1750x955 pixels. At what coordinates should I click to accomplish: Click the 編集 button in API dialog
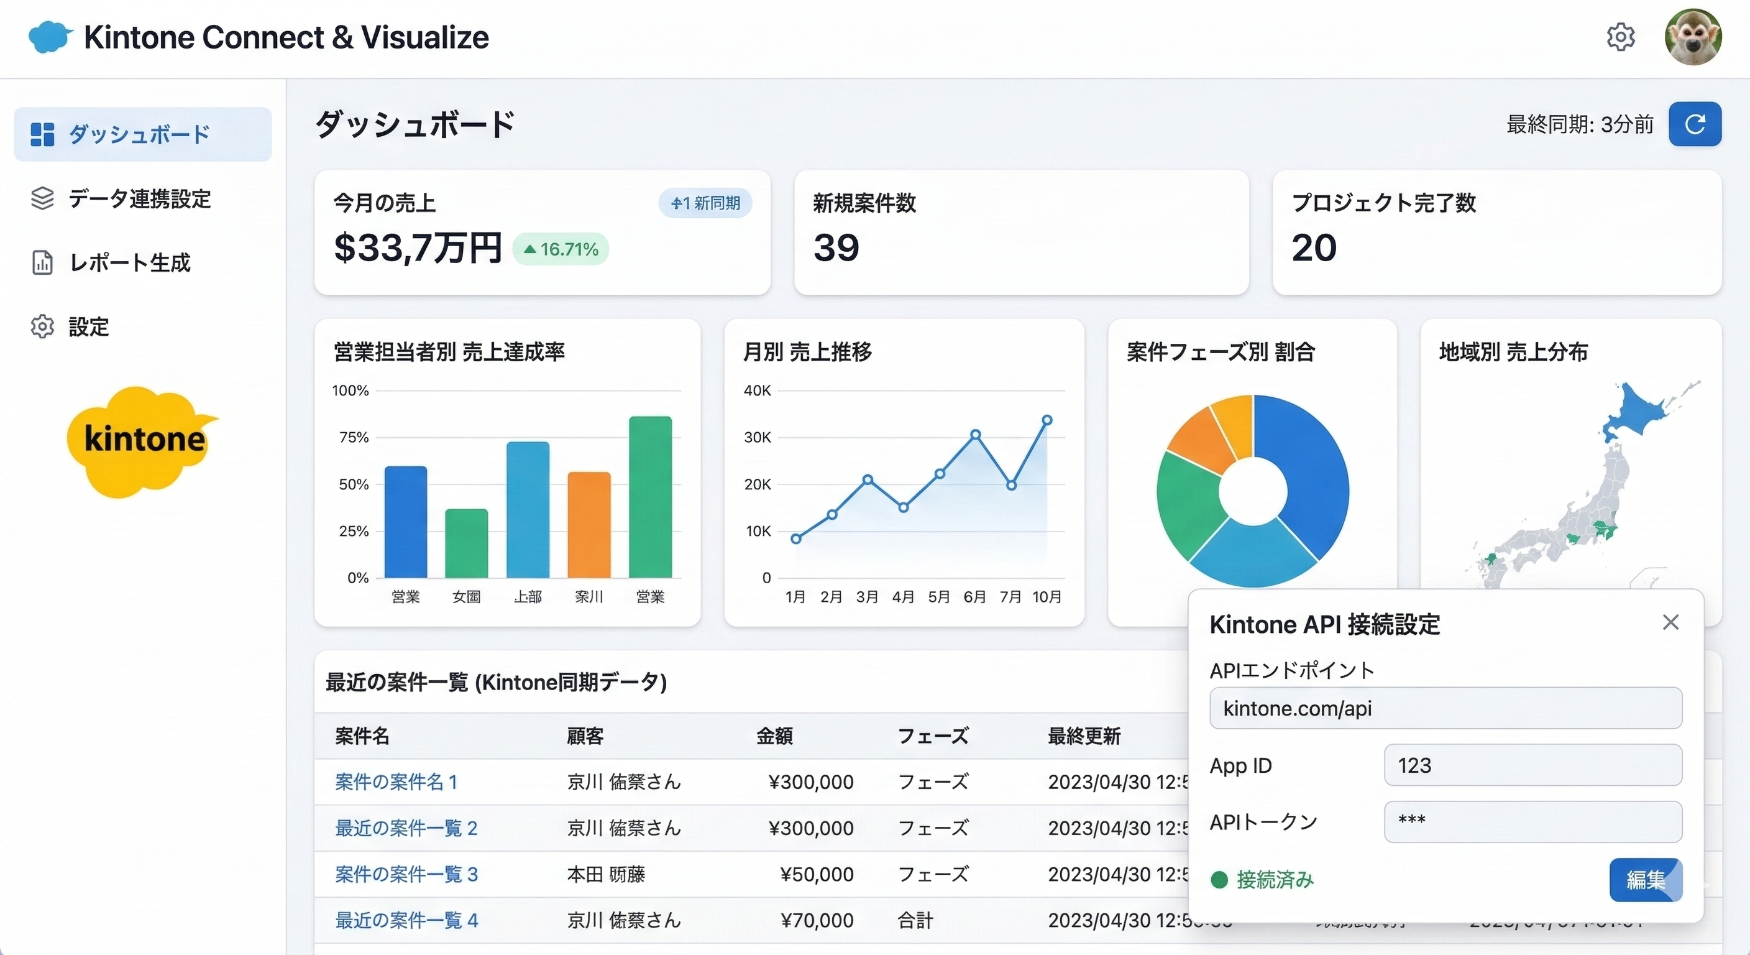(1646, 880)
